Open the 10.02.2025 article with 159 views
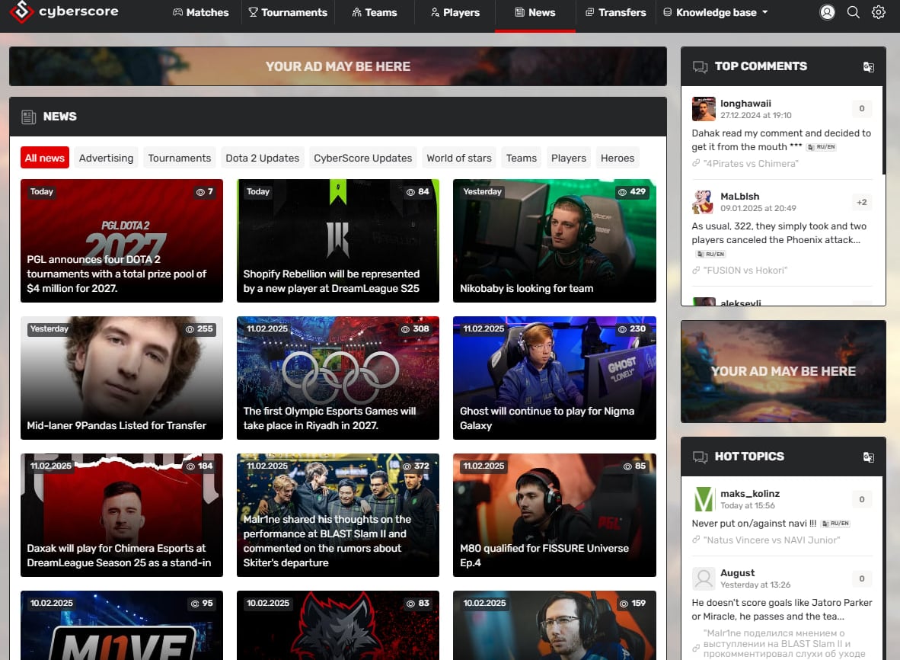Image resolution: width=900 pixels, height=660 pixels. (x=554, y=626)
